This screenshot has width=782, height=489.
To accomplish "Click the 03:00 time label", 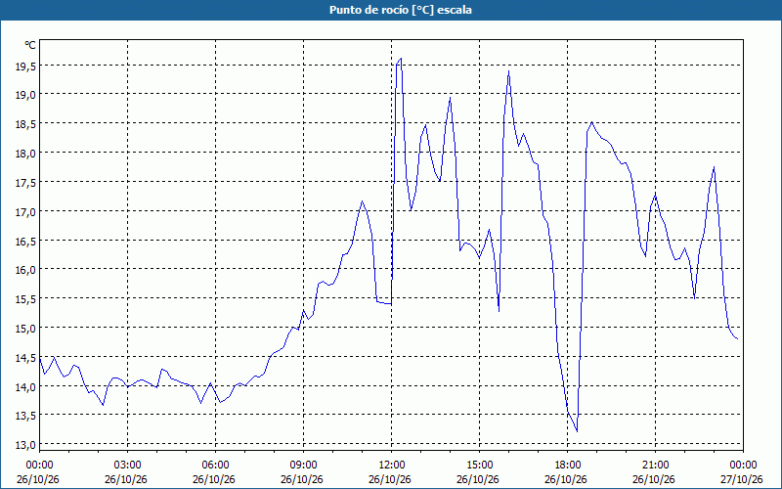I will 128,466.
